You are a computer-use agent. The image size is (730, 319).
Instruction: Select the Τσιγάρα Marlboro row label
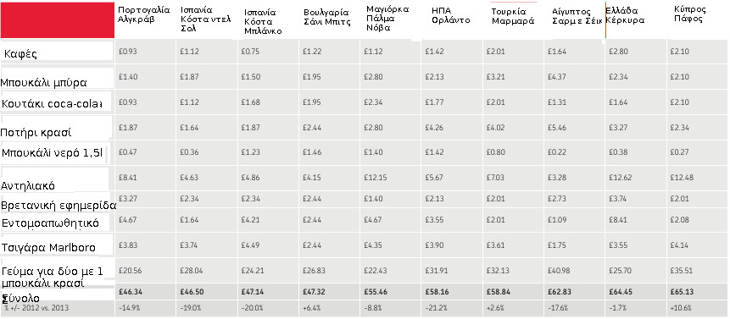pos(48,247)
